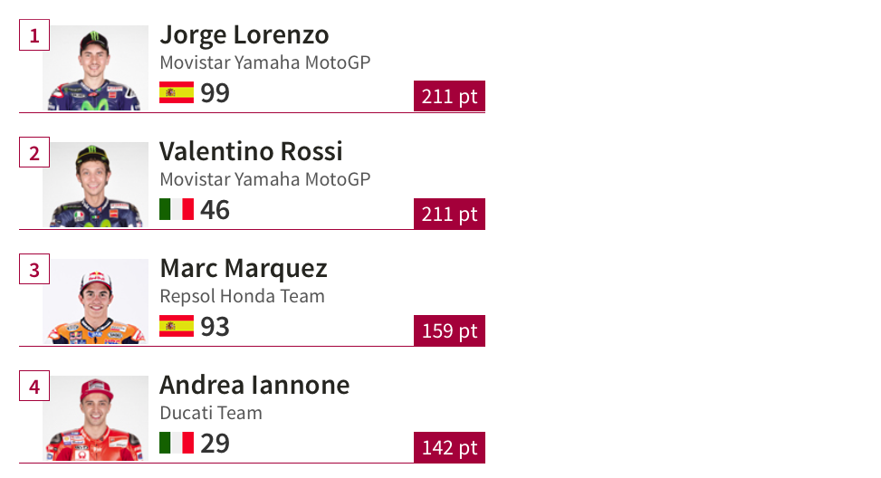Open the Marc Marquez name link
The image size is (881, 478).
coord(244,268)
